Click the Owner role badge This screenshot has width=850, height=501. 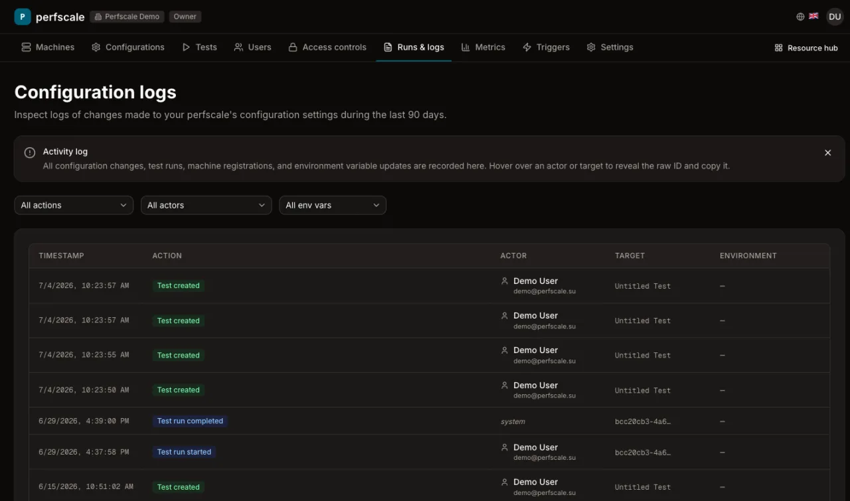click(x=185, y=17)
